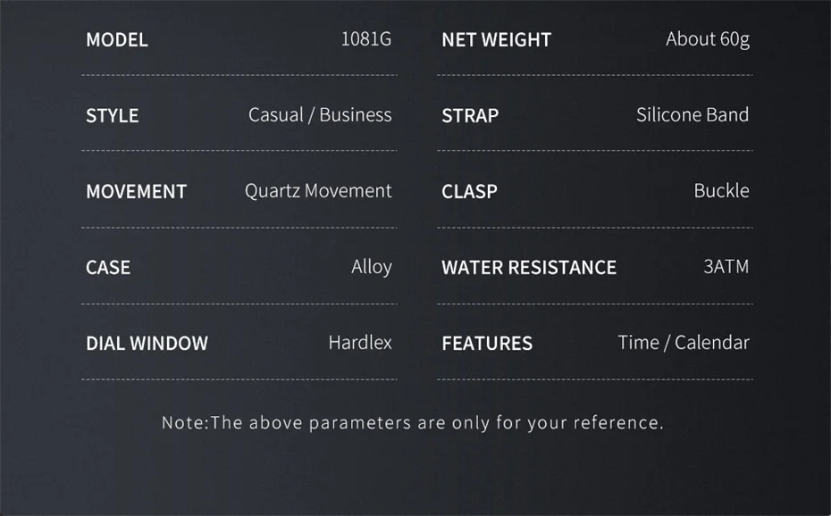Click the NET WEIGHT label
This screenshot has width=831, height=516.
(x=496, y=40)
